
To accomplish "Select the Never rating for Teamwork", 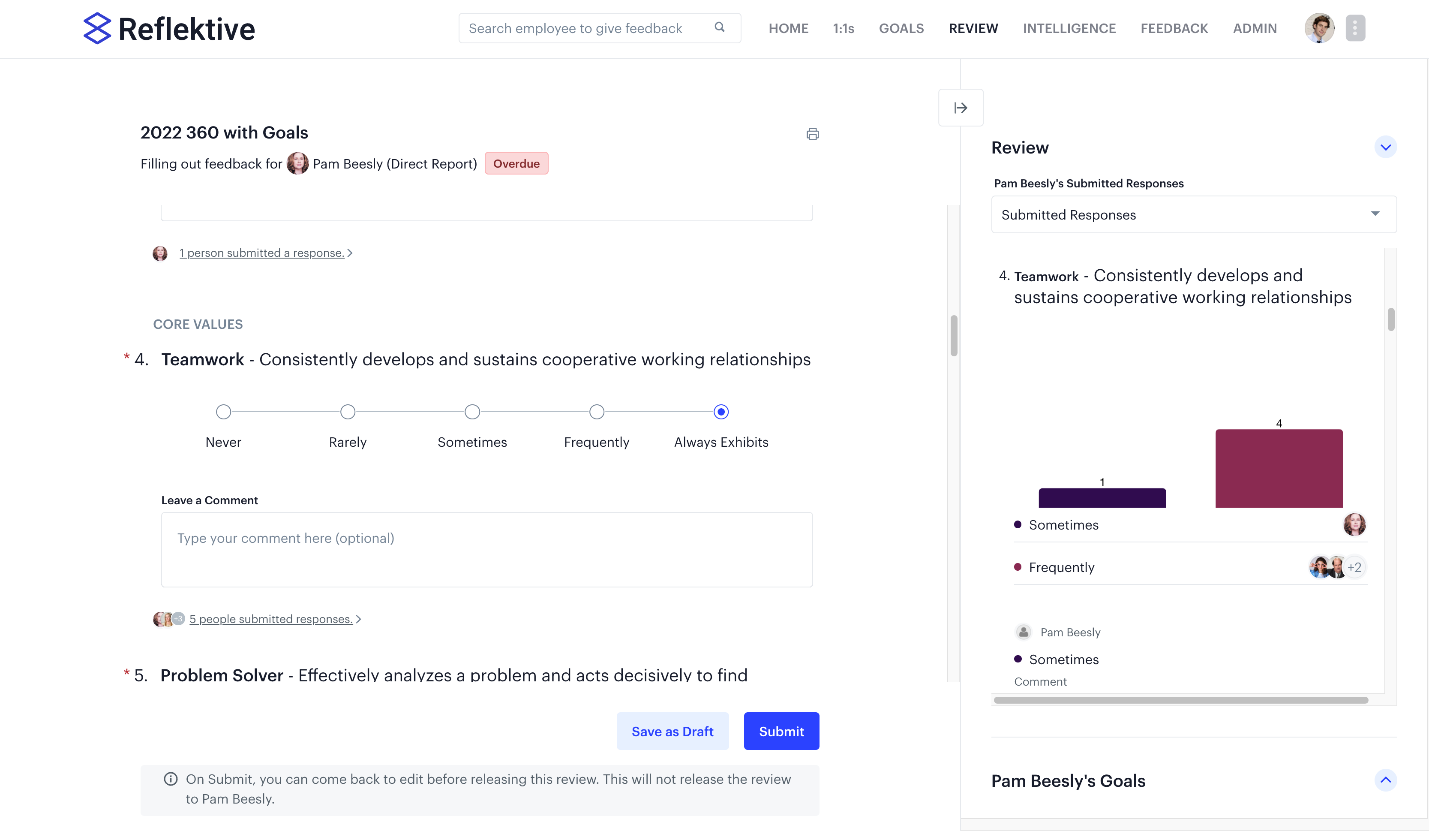I will [x=223, y=412].
